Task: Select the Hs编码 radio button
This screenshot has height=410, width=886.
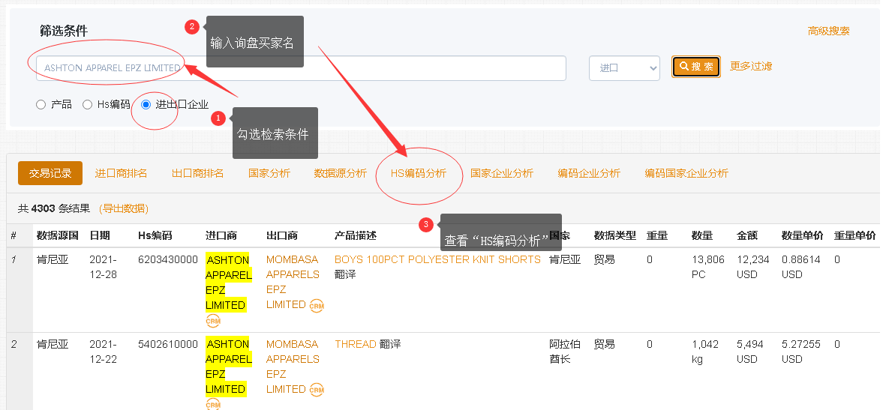Action: pos(87,104)
